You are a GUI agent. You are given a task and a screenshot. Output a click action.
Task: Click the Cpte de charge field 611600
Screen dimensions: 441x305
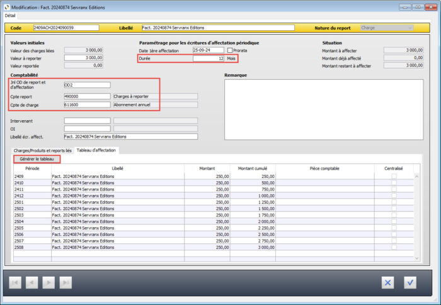(x=87, y=105)
